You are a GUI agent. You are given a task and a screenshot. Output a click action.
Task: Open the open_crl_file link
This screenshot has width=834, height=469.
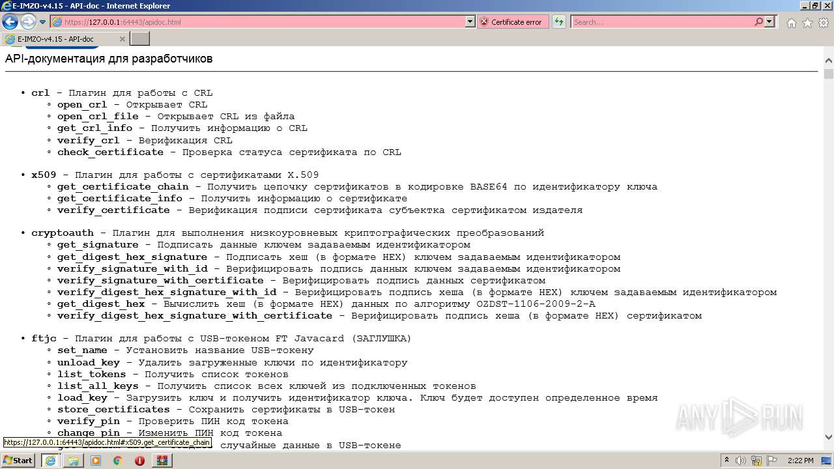click(98, 116)
